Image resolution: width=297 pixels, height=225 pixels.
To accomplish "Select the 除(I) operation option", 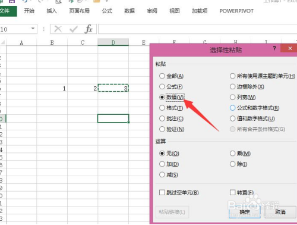I will (x=239, y=164).
